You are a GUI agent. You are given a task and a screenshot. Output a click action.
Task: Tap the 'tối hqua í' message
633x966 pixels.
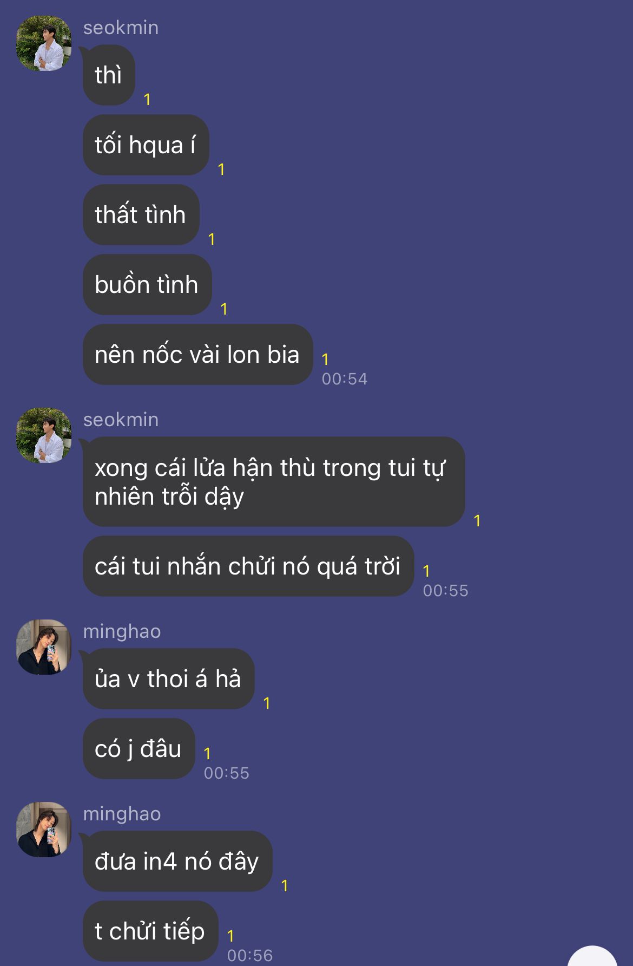coord(146,145)
